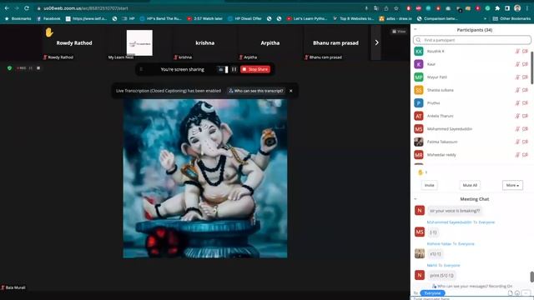Use the Meeting Chat scrollbar
This screenshot has width=534, height=300.
pos(531,277)
